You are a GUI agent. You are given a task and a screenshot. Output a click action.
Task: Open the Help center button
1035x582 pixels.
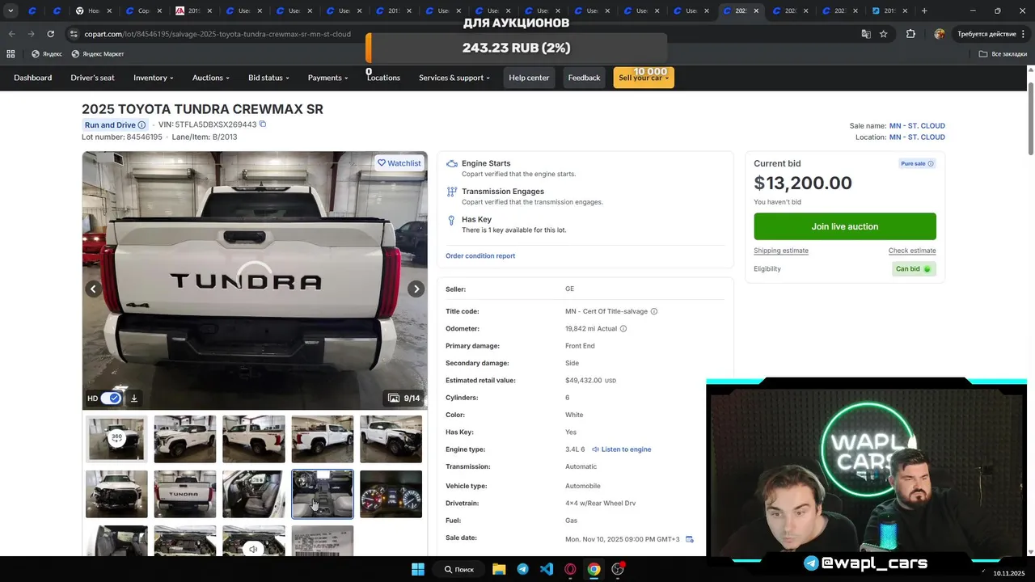coord(529,78)
